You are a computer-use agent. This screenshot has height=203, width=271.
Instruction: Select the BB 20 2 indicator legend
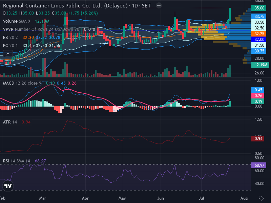point(11,38)
